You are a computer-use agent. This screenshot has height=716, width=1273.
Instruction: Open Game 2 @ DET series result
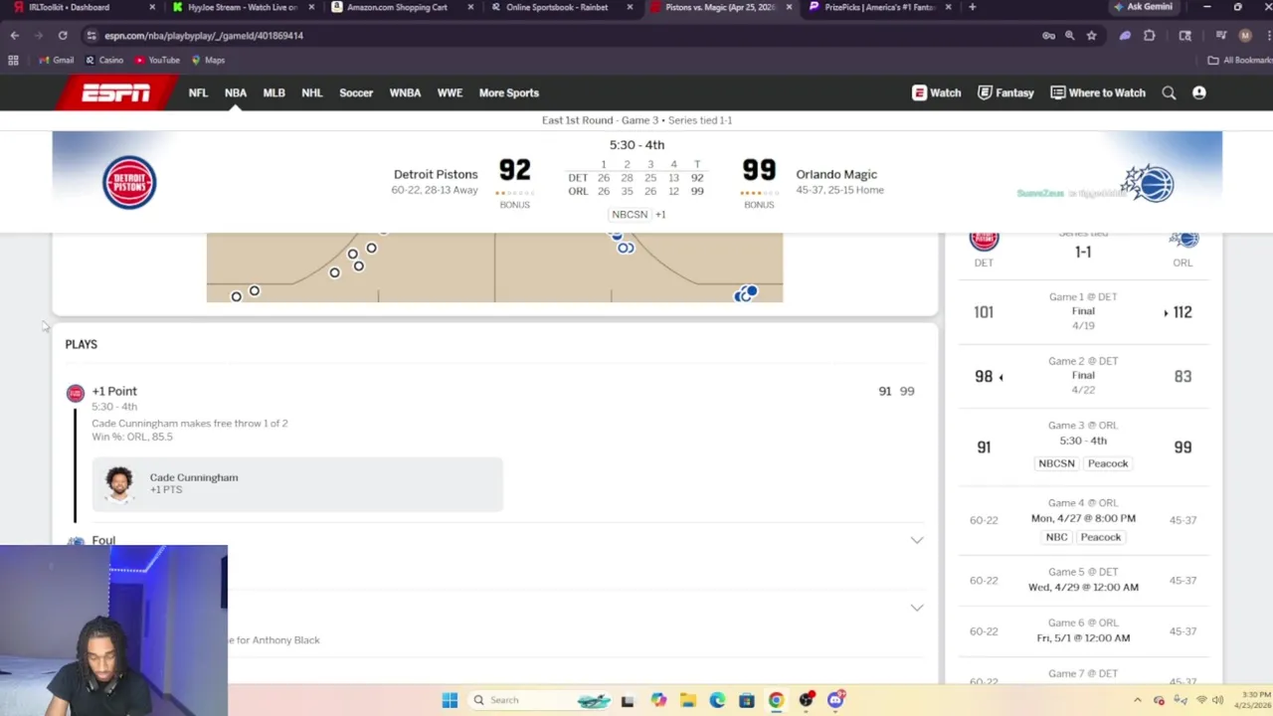(x=1083, y=376)
